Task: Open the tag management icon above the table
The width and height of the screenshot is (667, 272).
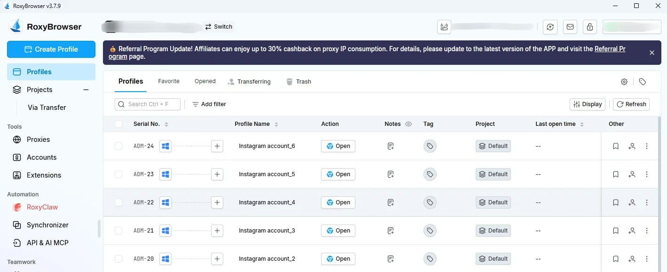Action: coord(643,82)
